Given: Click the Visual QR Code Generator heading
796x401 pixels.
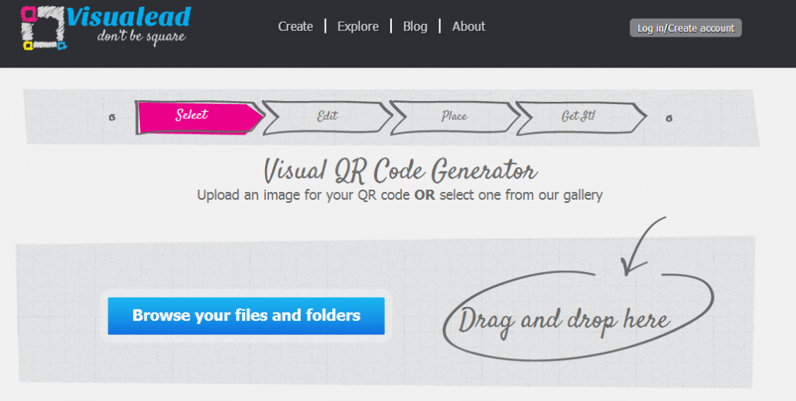Looking at the screenshot, I should [400, 169].
